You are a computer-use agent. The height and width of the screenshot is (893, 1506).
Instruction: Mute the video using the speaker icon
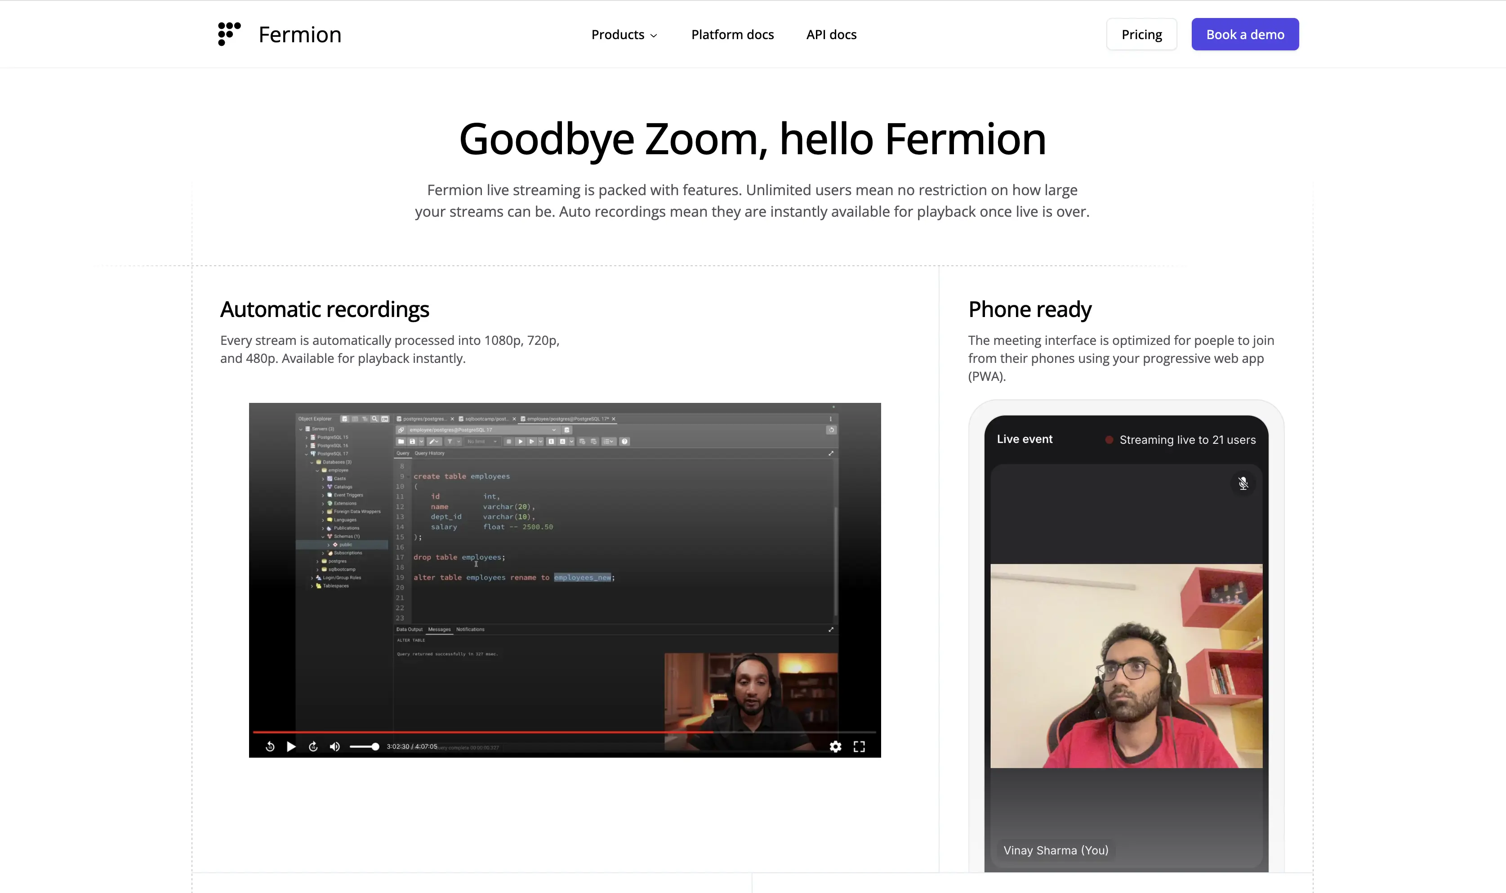[x=334, y=747]
